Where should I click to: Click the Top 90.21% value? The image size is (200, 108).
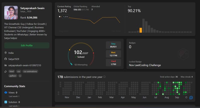tap(134, 11)
